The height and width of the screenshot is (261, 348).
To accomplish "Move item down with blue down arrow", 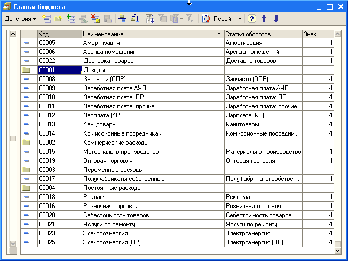I will click(276, 19).
